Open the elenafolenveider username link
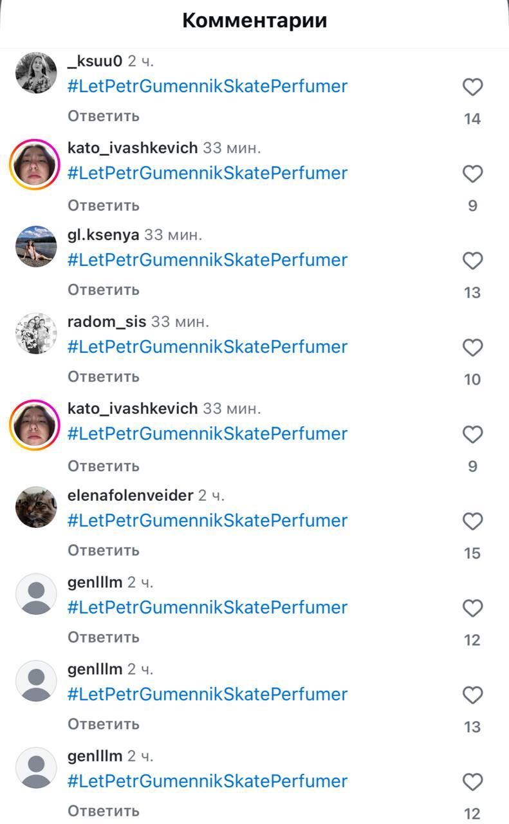The height and width of the screenshot is (824, 509). (x=130, y=495)
